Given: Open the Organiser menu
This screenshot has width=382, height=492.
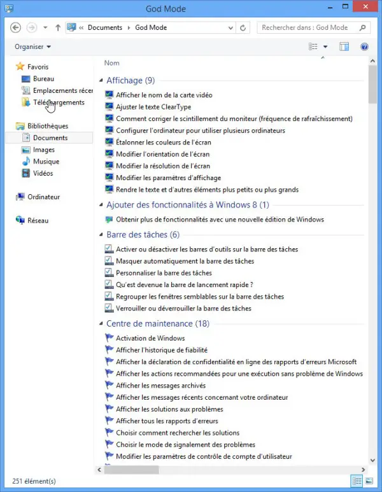Looking at the screenshot, I should coord(32,46).
